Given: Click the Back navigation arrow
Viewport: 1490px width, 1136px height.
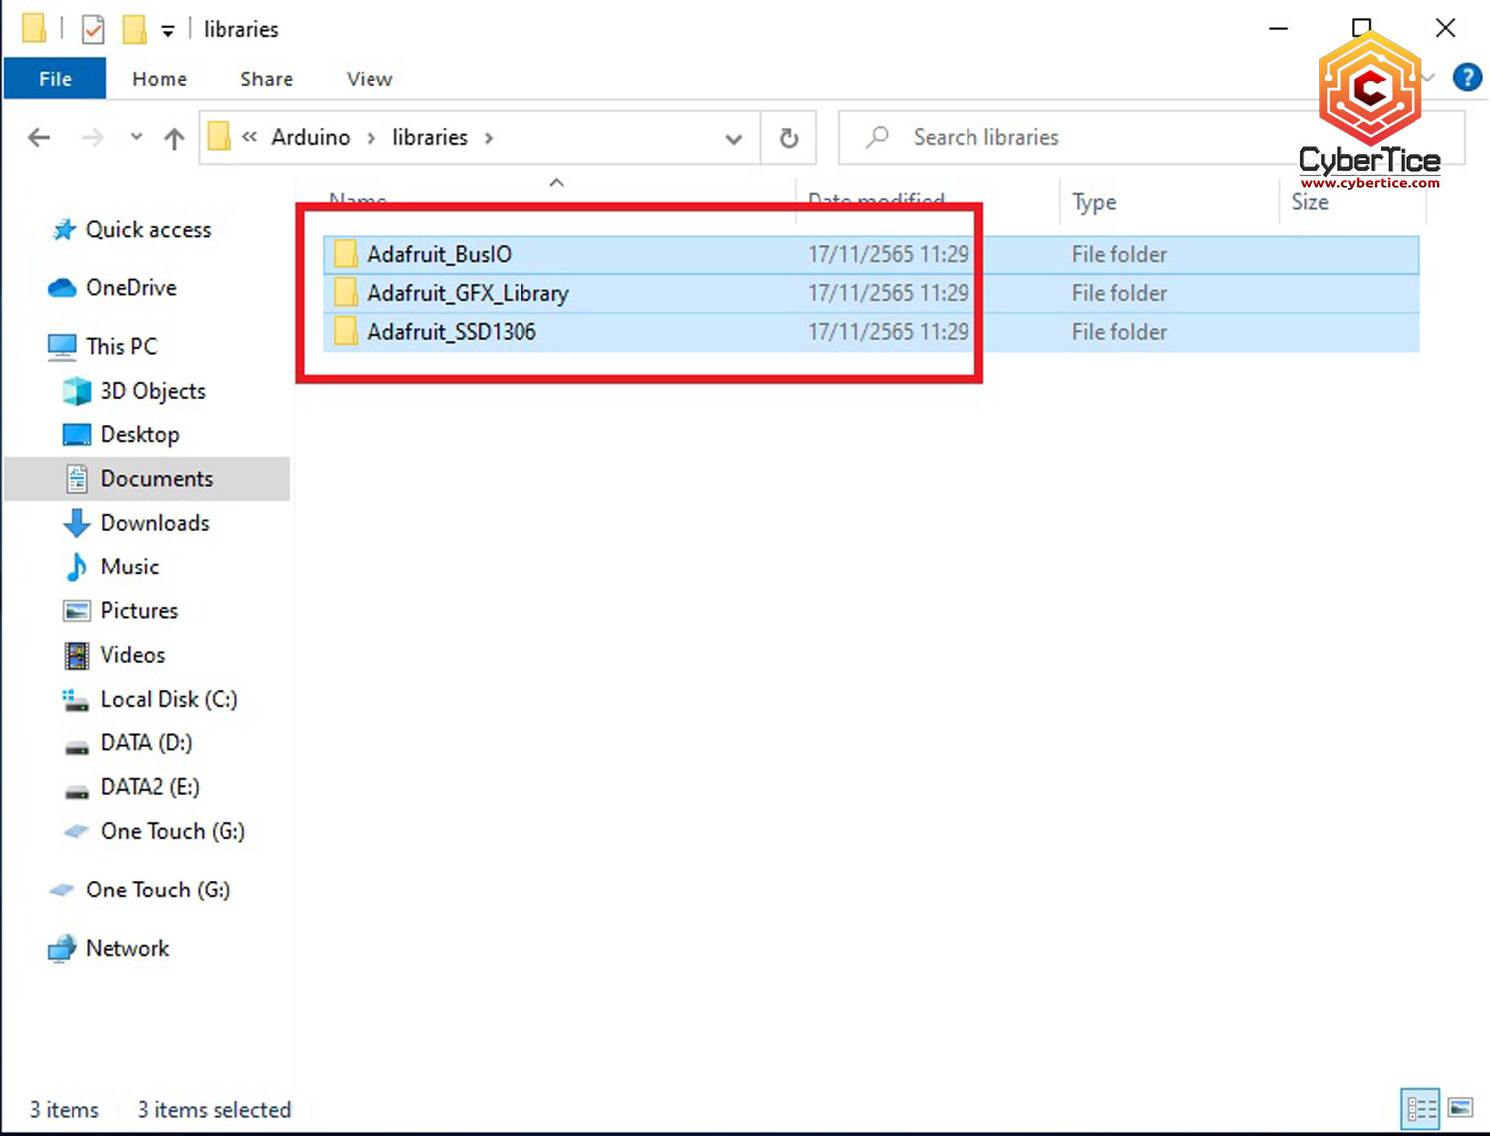Looking at the screenshot, I should 39,138.
